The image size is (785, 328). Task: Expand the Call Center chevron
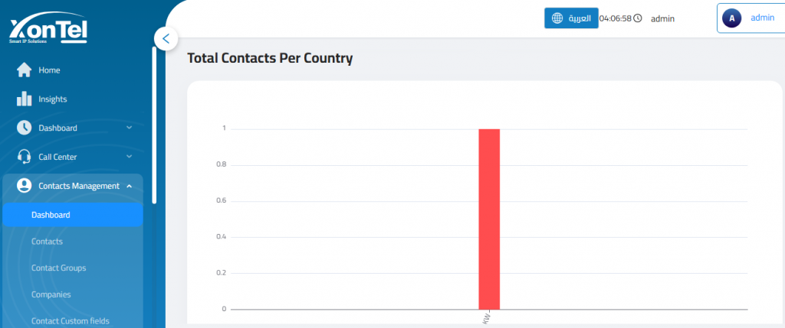pos(129,157)
